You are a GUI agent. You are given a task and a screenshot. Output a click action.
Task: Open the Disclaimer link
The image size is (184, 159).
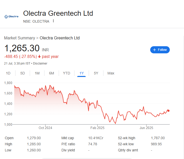[40, 63]
